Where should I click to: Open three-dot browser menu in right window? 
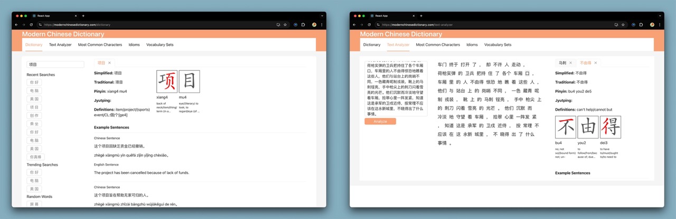(x=660, y=25)
